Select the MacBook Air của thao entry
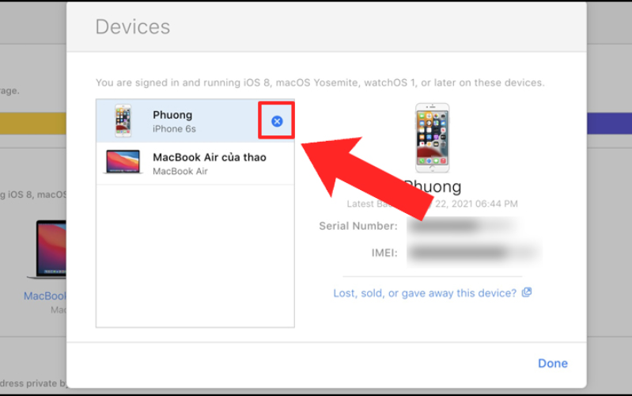This screenshot has height=396, width=632. click(x=195, y=163)
